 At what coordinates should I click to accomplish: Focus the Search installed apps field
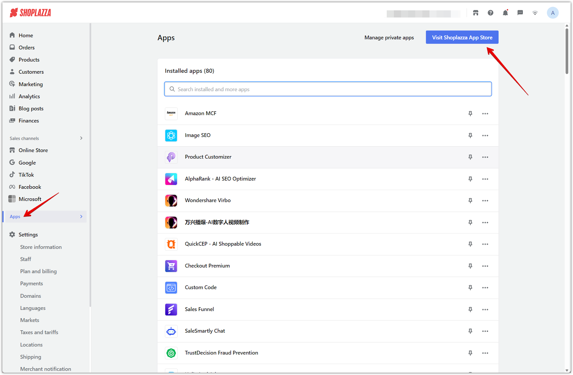pos(328,89)
